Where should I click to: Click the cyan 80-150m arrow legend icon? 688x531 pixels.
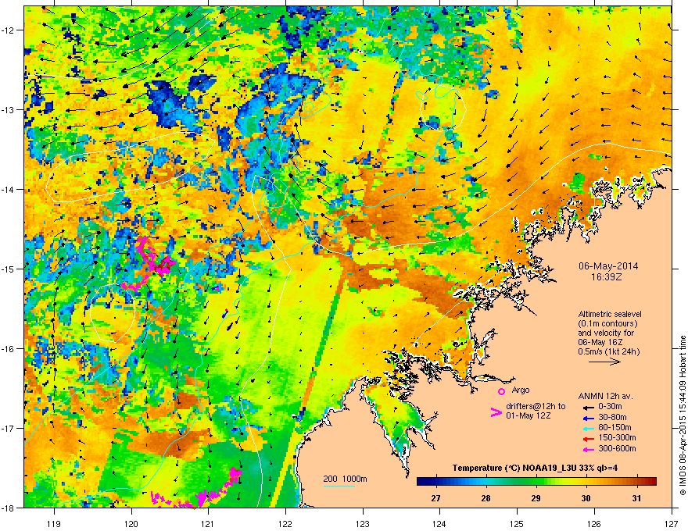(588, 428)
